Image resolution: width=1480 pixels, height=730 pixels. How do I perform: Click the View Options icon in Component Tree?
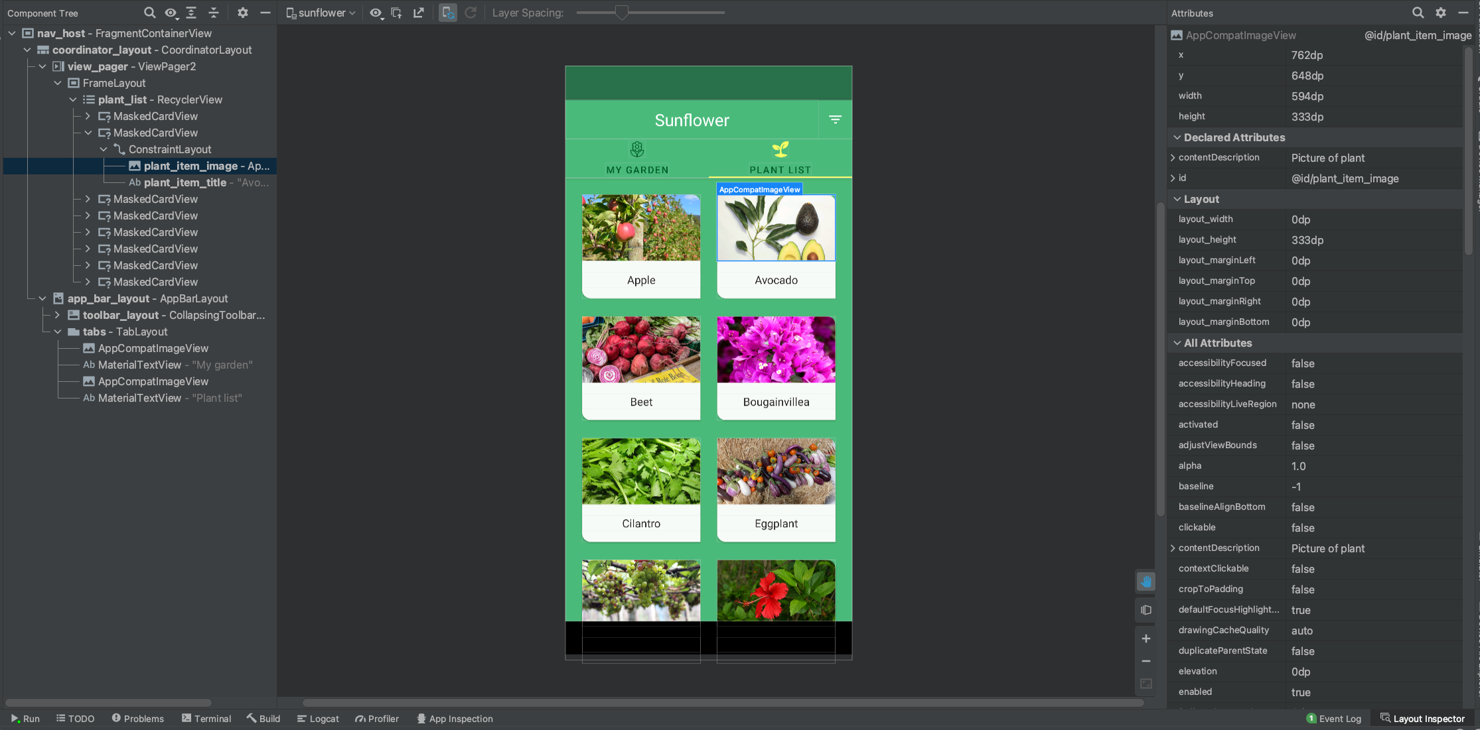(172, 13)
